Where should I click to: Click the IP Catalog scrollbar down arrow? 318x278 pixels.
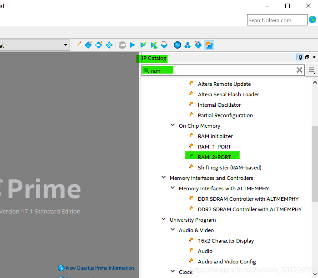coord(315,274)
